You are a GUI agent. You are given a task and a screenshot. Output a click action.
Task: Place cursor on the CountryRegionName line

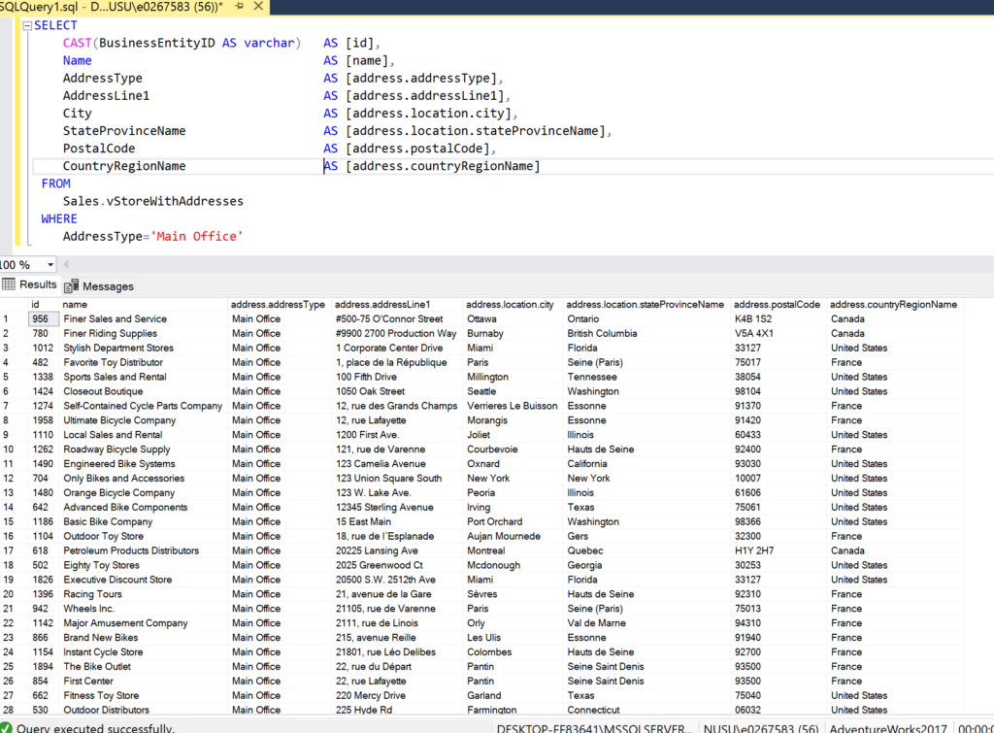pos(126,166)
